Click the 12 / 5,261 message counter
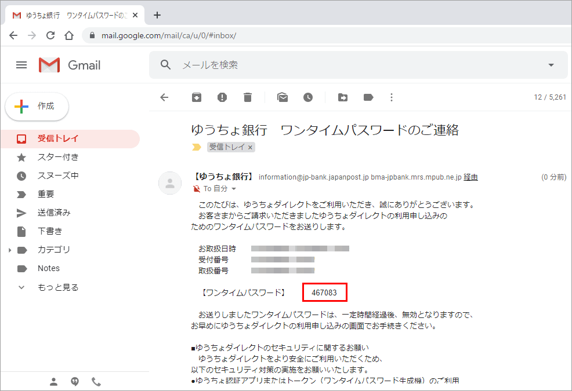The width and height of the screenshot is (572, 391). pos(550,97)
